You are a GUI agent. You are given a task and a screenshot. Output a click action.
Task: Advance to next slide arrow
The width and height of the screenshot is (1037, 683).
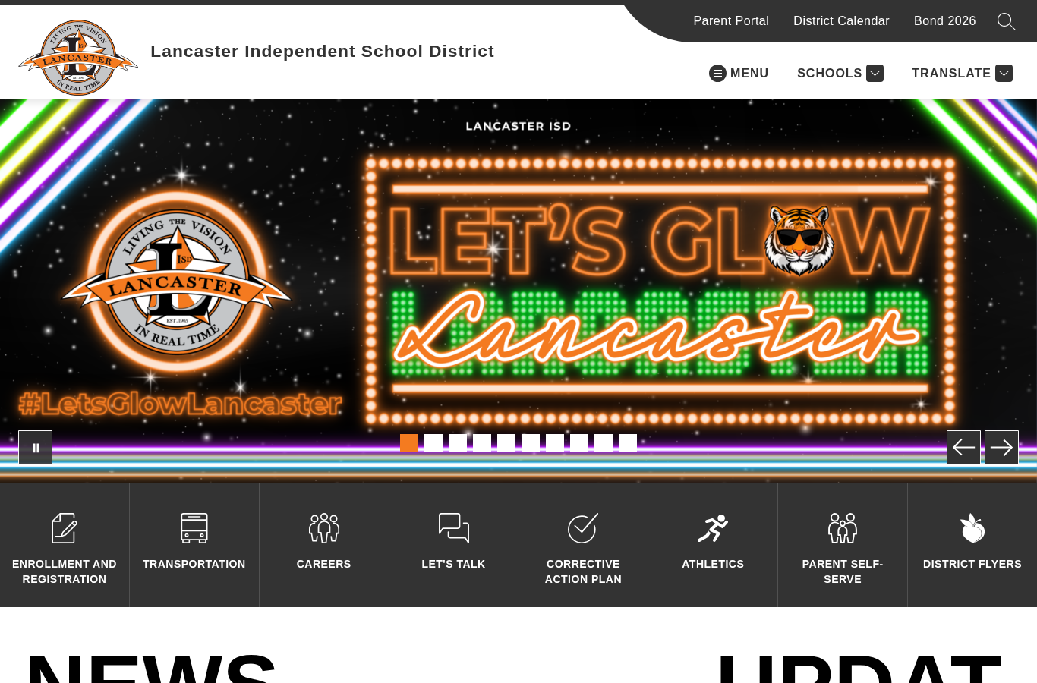click(1001, 448)
